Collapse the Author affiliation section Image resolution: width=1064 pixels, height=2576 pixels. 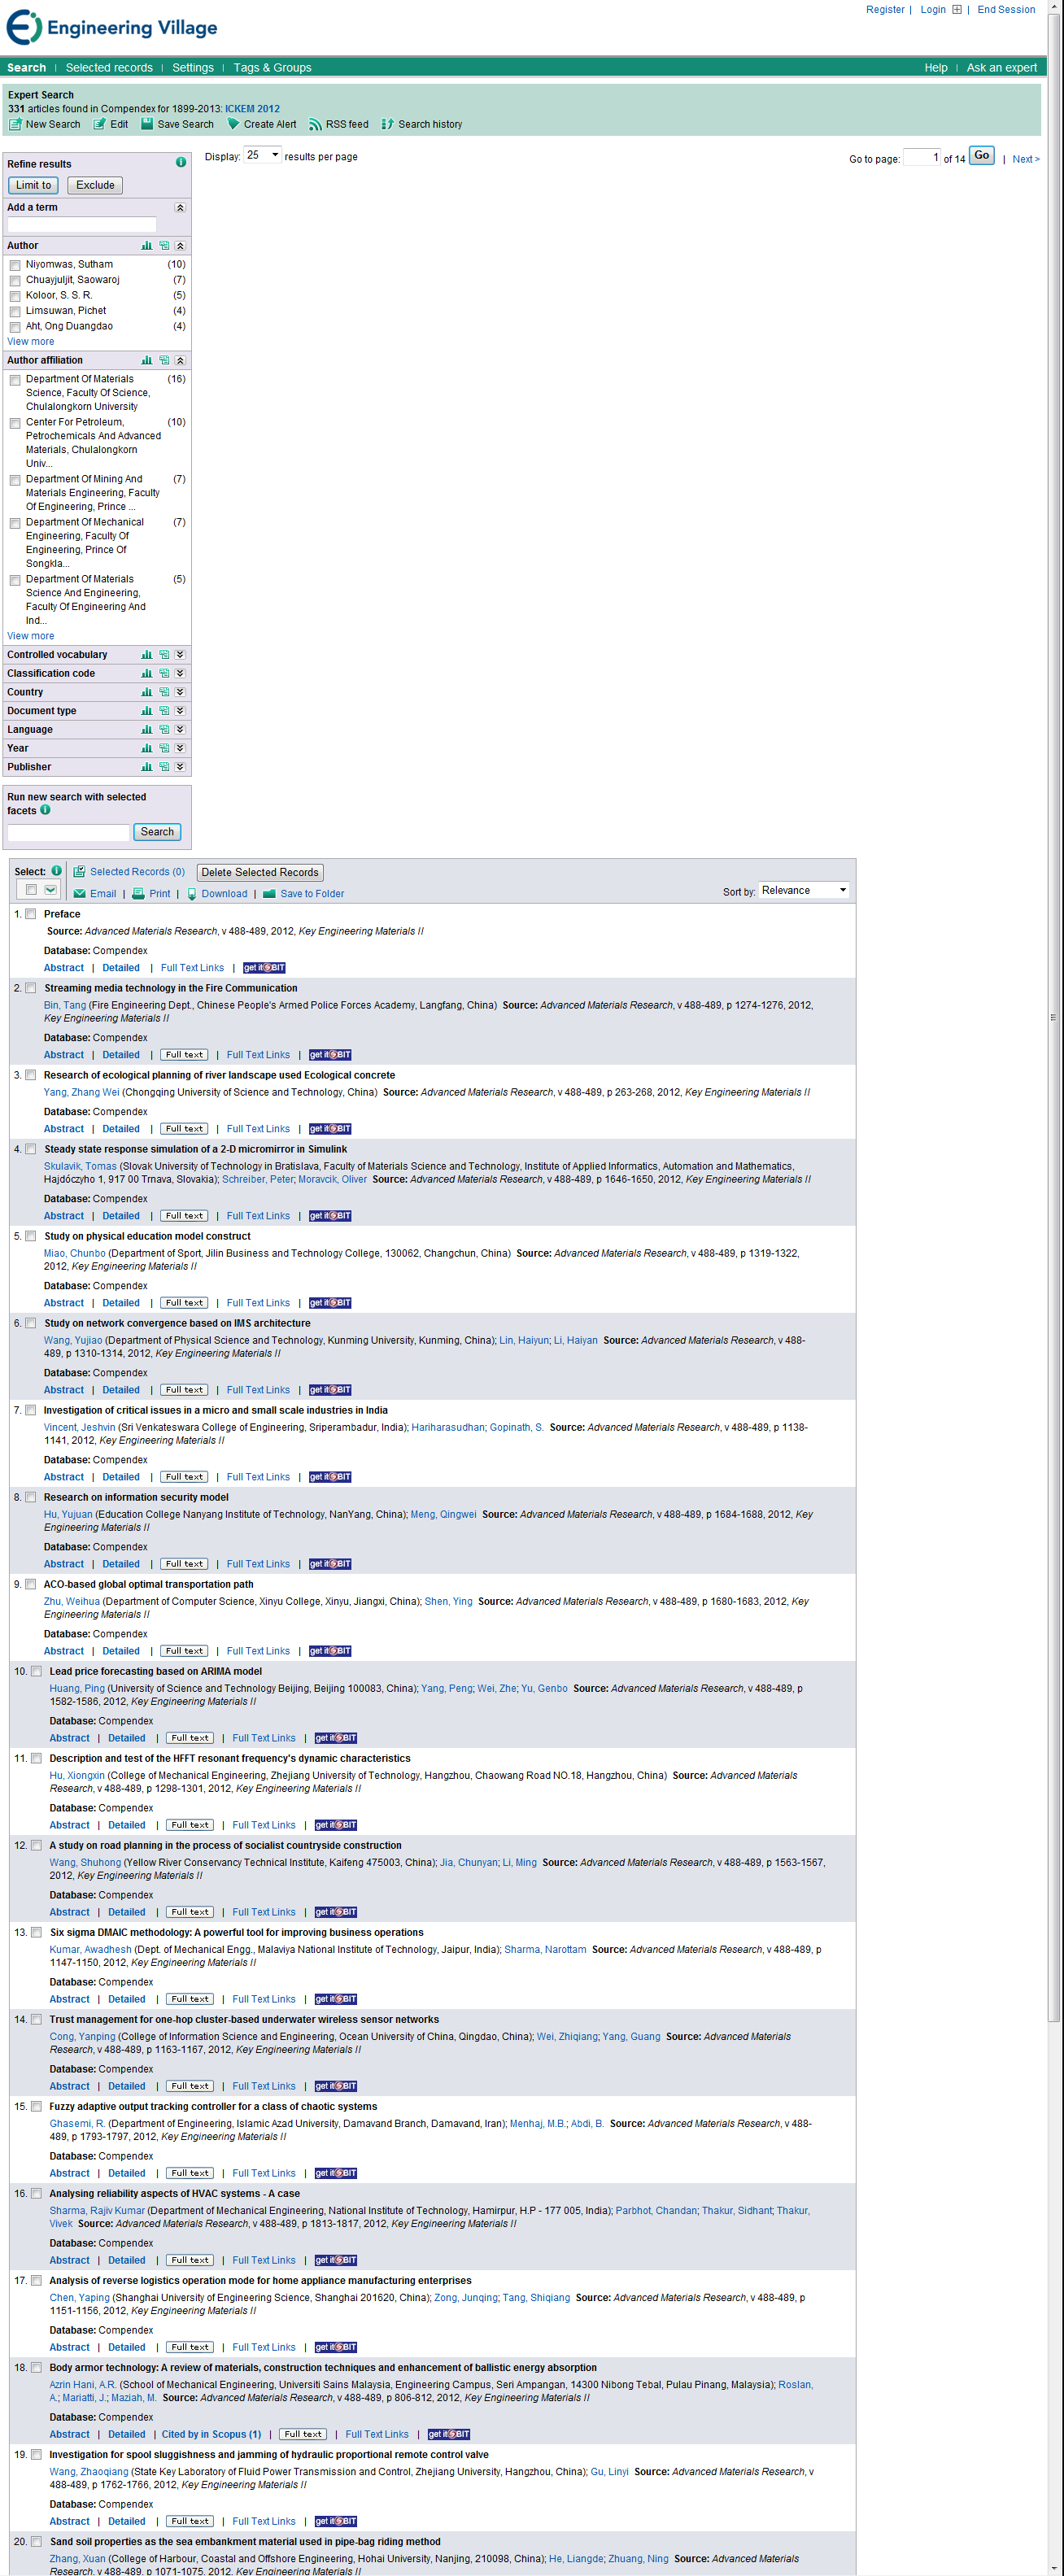click(180, 361)
